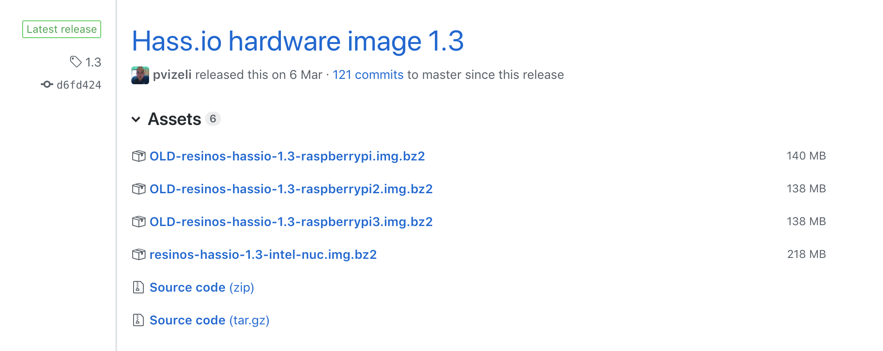Screen dimensions: 883x351
Task: Open the 121 commits link
Action: pyautogui.click(x=368, y=75)
